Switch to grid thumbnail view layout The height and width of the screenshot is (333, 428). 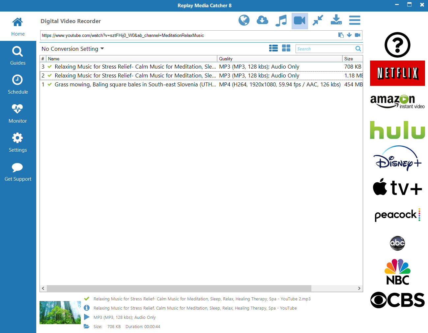coord(286,48)
